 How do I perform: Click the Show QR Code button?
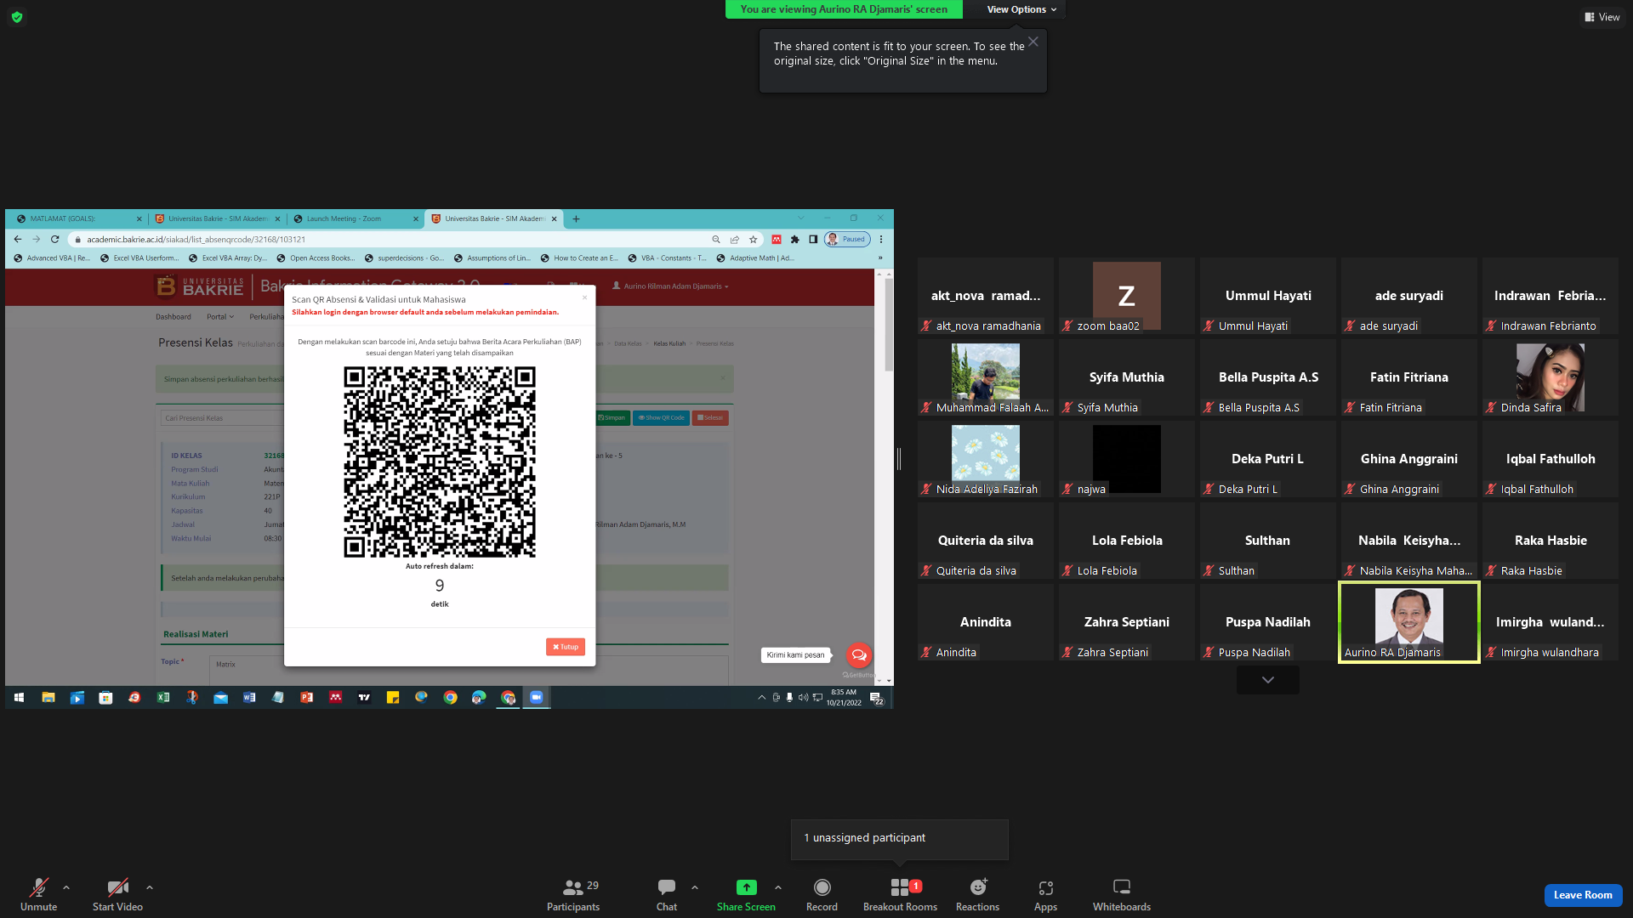point(661,418)
